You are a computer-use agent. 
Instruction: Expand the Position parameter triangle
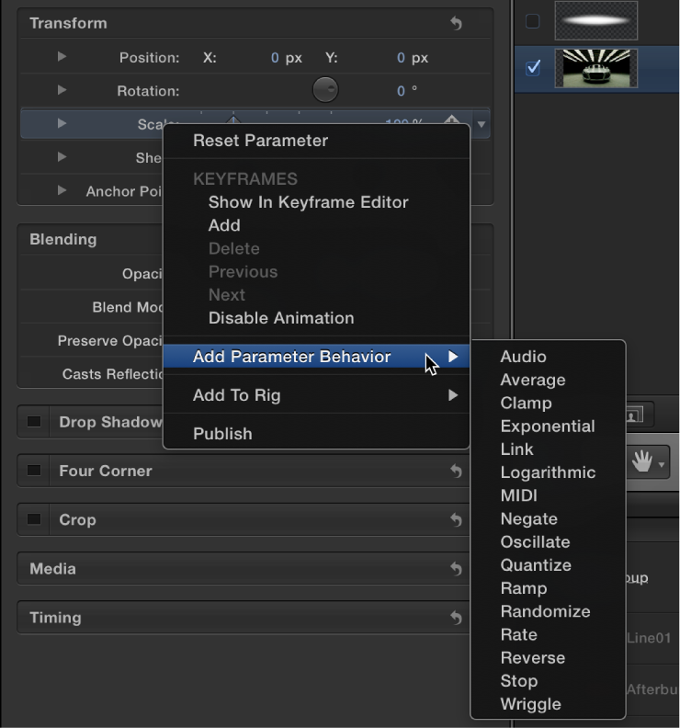[62, 57]
